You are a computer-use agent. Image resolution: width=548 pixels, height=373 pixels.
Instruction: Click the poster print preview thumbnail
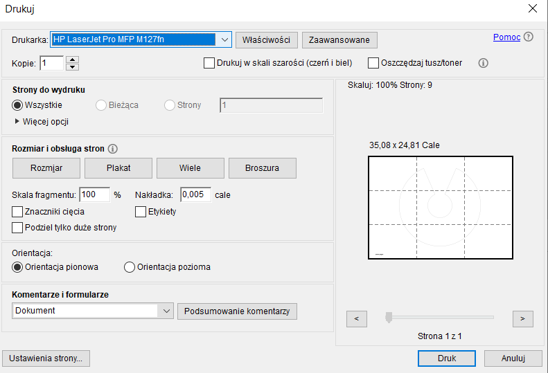[x=441, y=208]
